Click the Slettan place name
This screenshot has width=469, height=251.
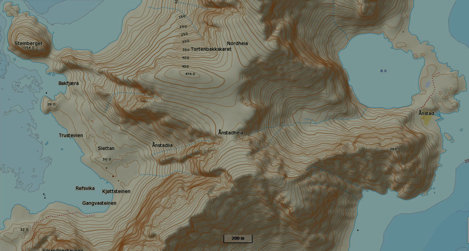click(x=106, y=148)
